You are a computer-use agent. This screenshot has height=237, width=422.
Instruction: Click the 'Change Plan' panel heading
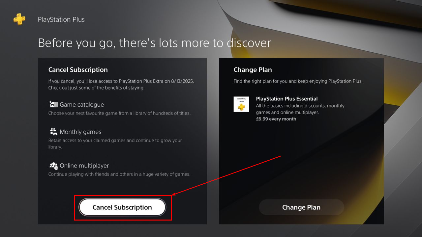pyautogui.click(x=253, y=70)
